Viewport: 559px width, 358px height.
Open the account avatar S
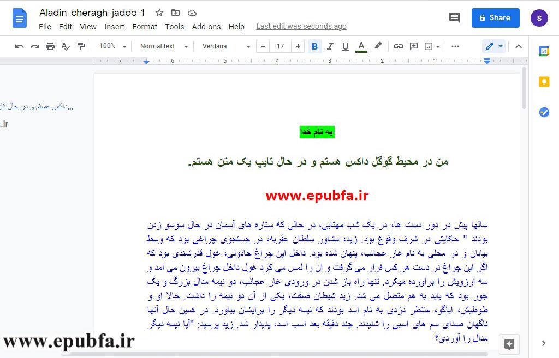tap(539, 18)
